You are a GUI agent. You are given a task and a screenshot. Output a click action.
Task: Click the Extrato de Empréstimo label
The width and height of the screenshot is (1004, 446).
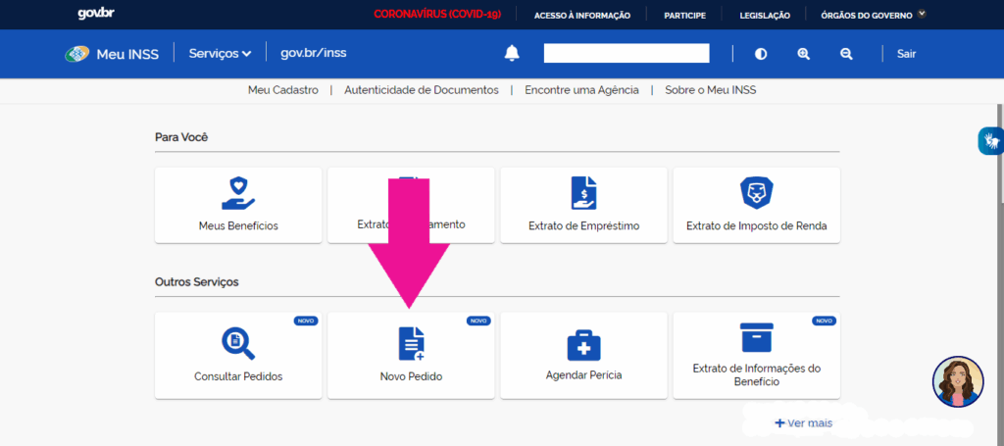tap(584, 225)
